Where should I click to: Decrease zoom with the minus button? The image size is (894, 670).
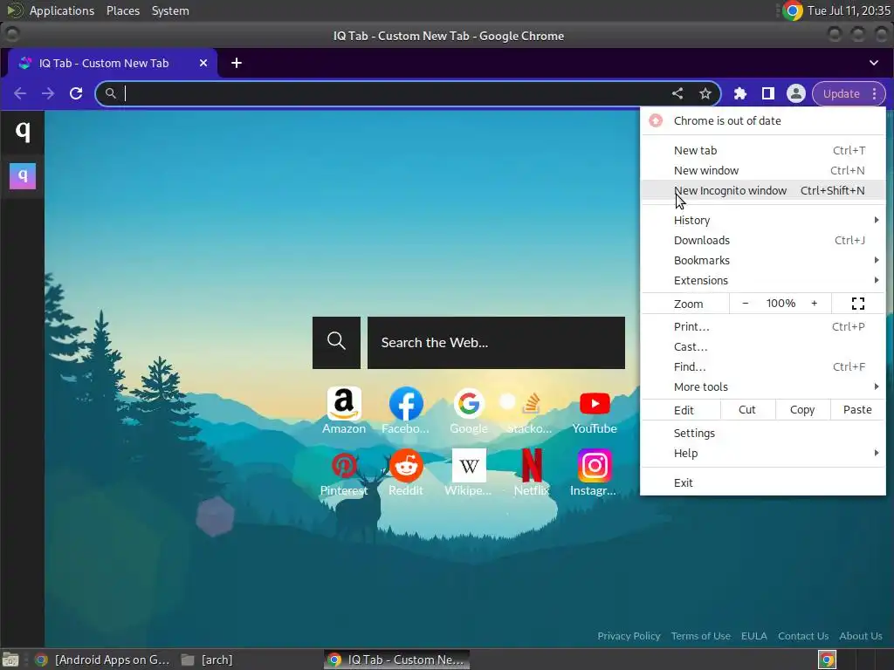coord(746,304)
